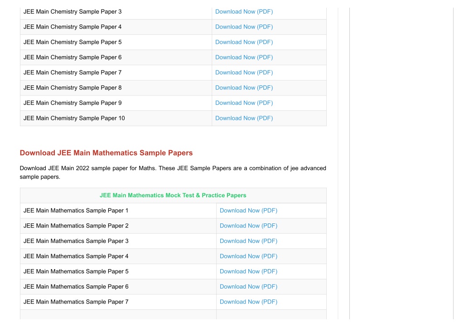
Task: Select text 'JEE Main Mathematics Sample Paper 1'
Action: pyautogui.click(x=76, y=211)
